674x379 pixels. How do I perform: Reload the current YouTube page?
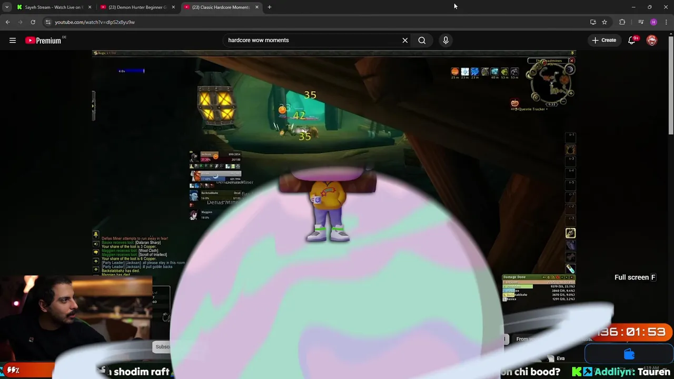(x=33, y=22)
